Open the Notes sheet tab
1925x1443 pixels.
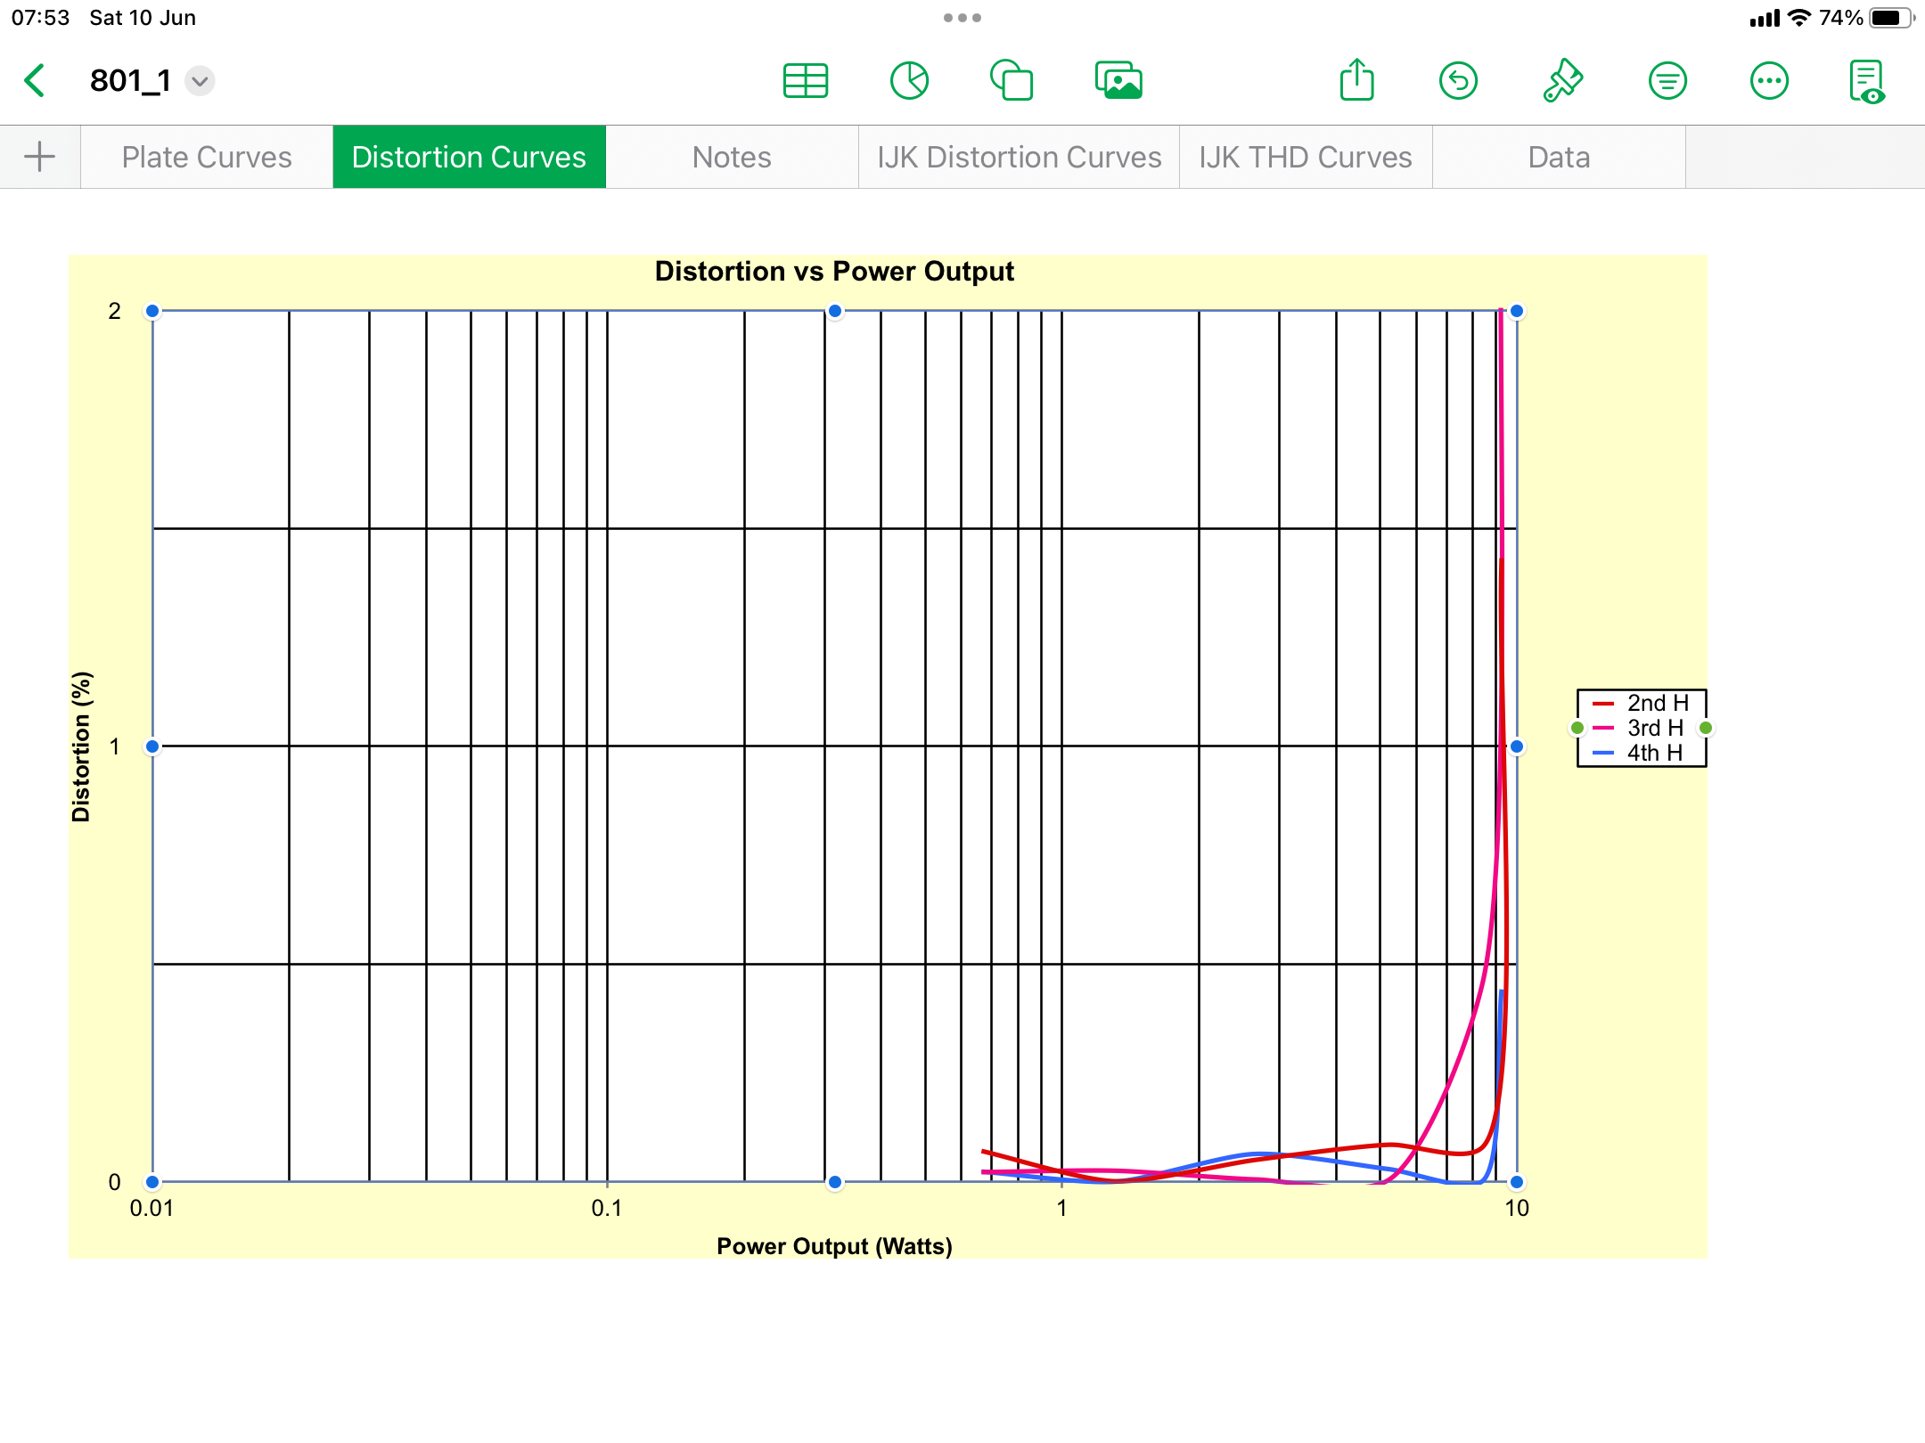pos(732,157)
